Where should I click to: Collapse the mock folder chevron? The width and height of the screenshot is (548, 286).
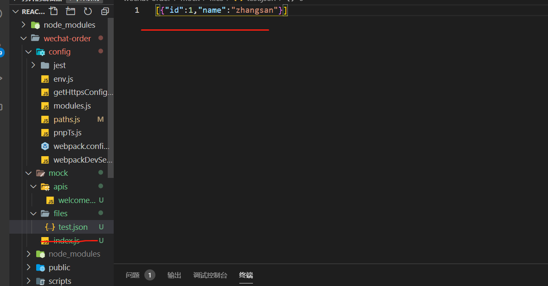coord(28,173)
